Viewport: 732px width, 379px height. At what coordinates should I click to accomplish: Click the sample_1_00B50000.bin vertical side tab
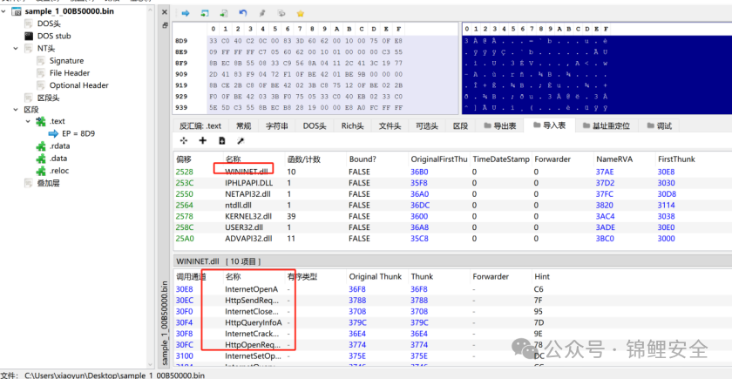tap(165, 322)
